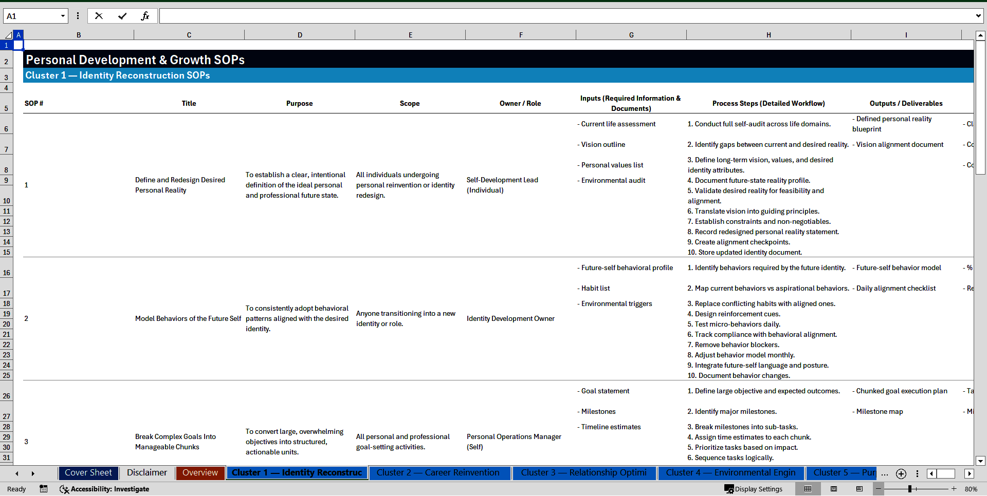Viewport: 987px width, 496px height.
Task: Add a new worksheet with the plus icon
Action: (x=901, y=473)
